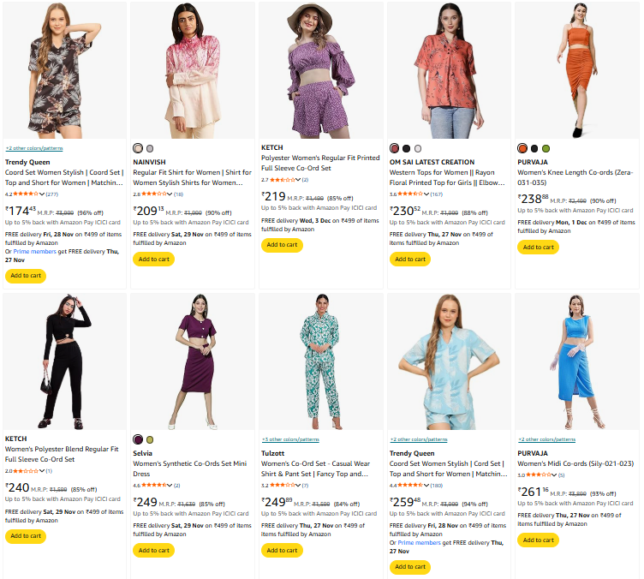Pick the olive color swatch on Selvia dress
The height and width of the screenshot is (579, 644).
(x=150, y=439)
